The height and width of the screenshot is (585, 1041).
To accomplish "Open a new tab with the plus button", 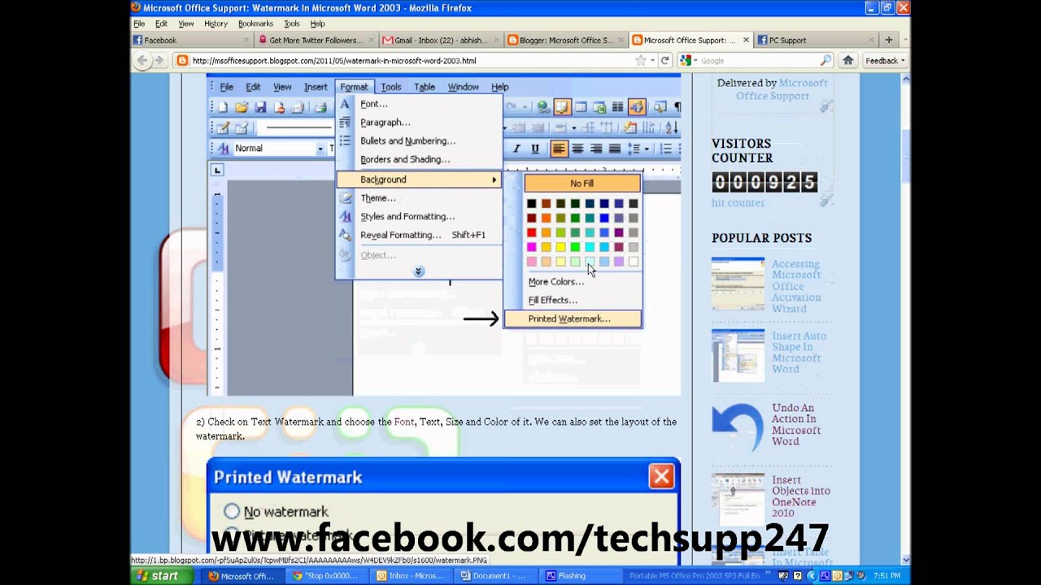I will [x=888, y=40].
